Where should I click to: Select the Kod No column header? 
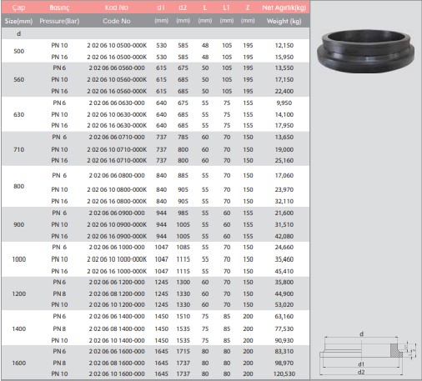117,8
